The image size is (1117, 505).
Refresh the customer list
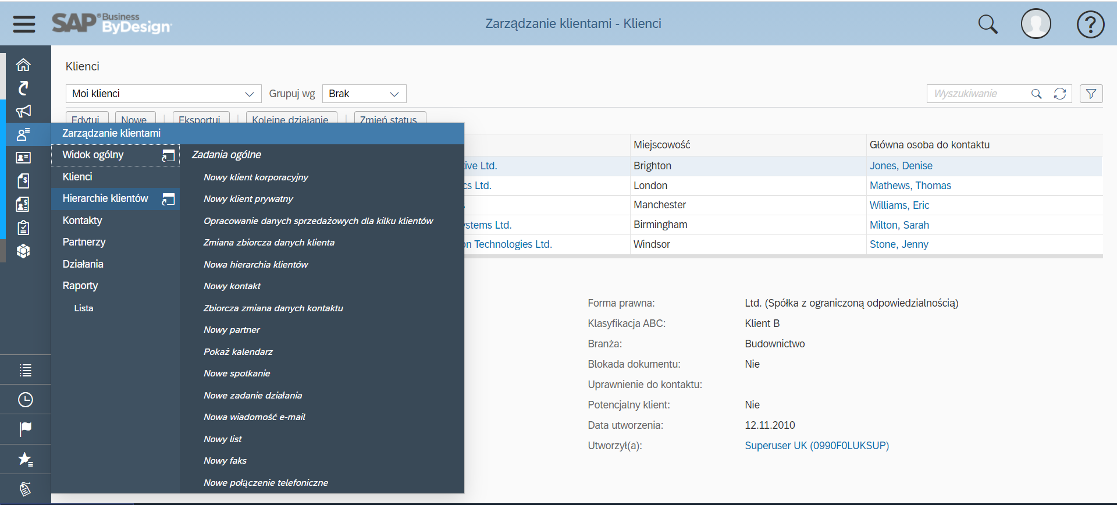1060,94
